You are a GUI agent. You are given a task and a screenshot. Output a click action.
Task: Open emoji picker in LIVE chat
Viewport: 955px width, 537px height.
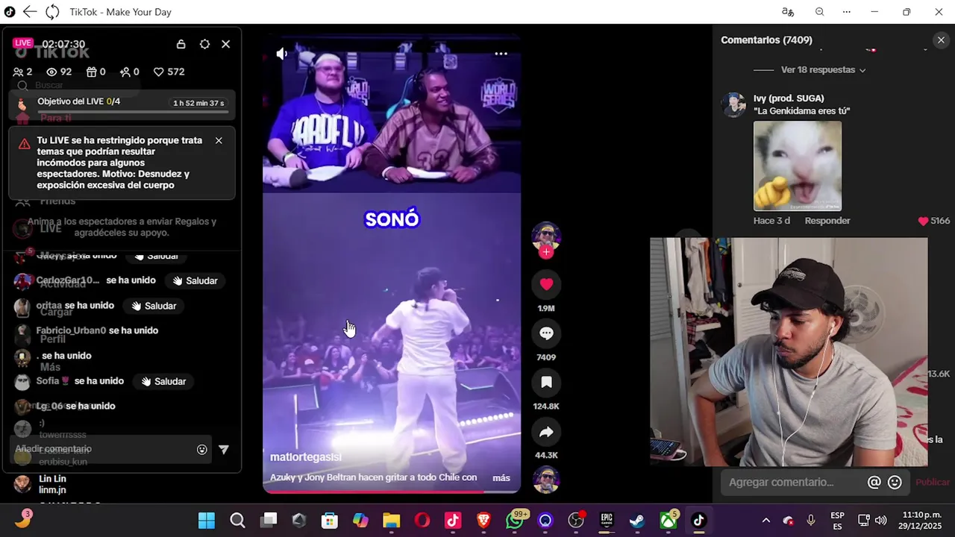coord(201,450)
